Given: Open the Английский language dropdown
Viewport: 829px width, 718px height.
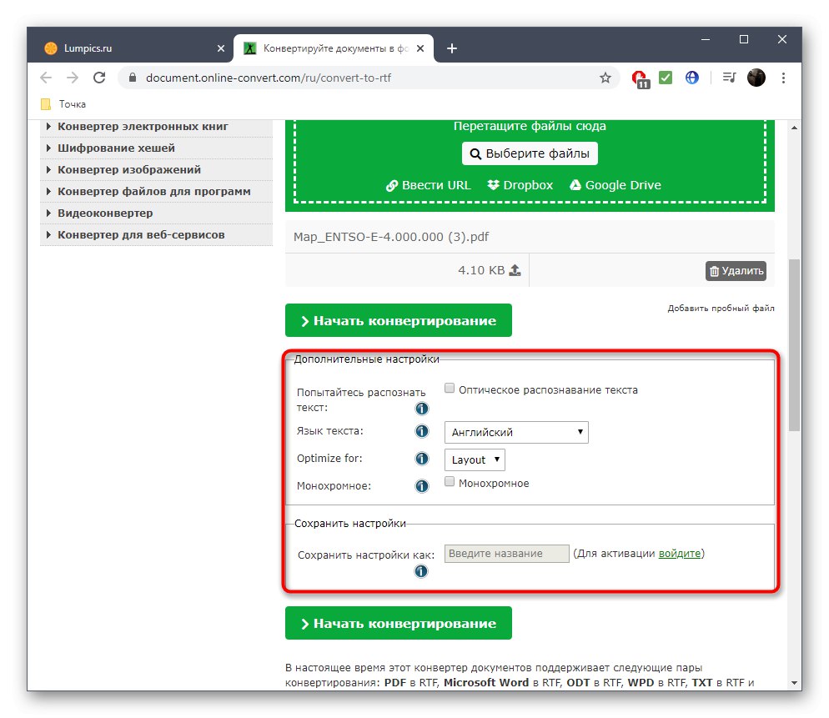Looking at the screenshot, I should (515, 432).
